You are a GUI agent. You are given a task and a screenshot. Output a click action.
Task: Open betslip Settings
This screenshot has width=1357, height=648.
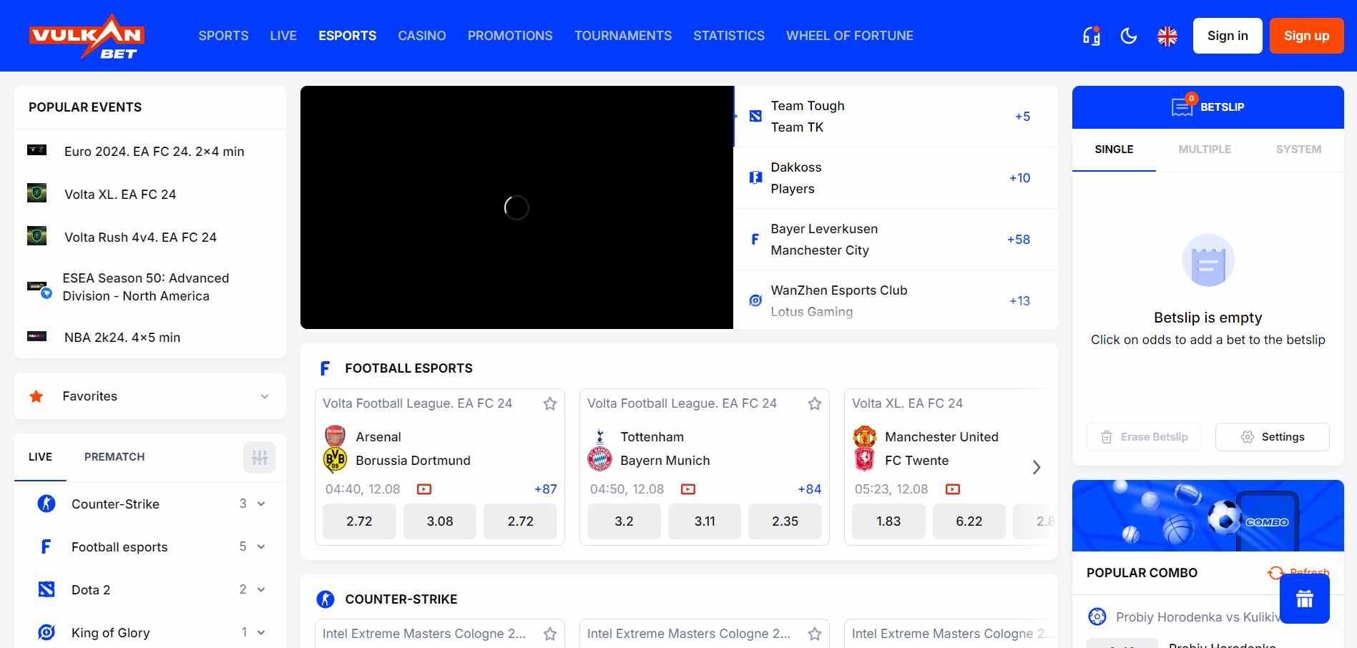coord(1273,437)
